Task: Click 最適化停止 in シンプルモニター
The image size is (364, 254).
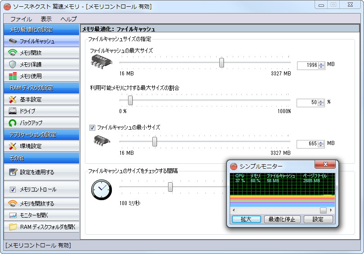Action: (x=282, y=219)
